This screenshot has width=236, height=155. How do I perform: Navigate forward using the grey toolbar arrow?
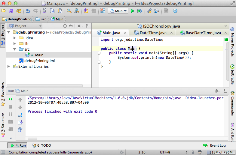click(x=93, y=11)
